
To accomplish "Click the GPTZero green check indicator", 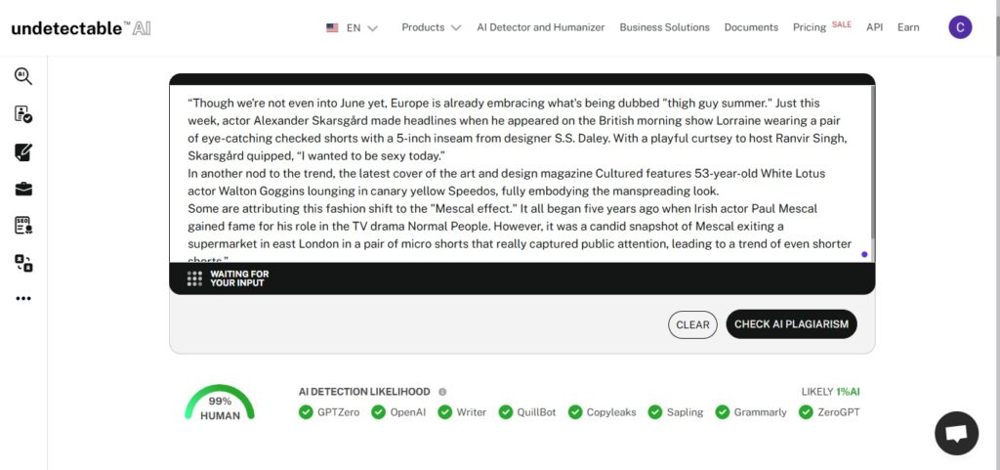I will pos(306,412).
